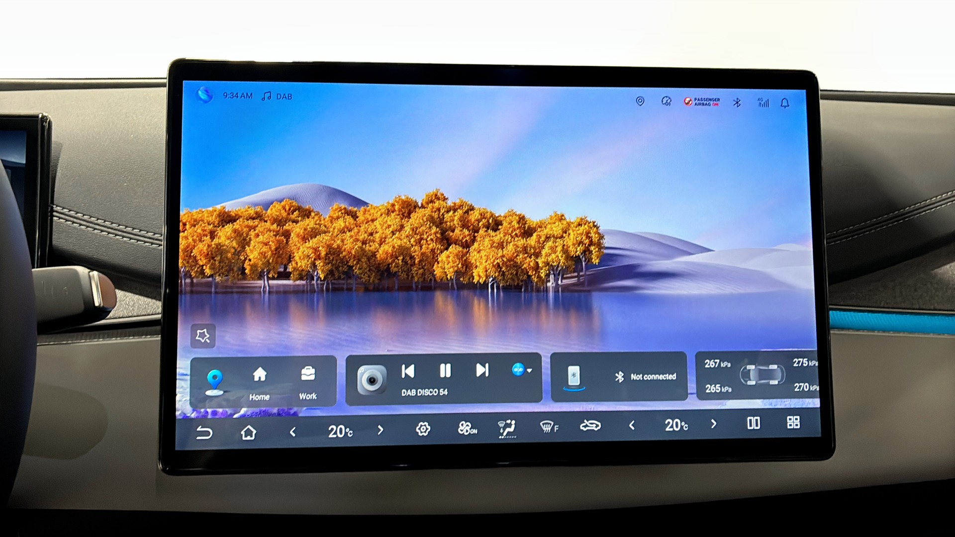Open the wallpaper edit pin icon
This screenshot has height=537, width=955.
click(x=203, y=336)
